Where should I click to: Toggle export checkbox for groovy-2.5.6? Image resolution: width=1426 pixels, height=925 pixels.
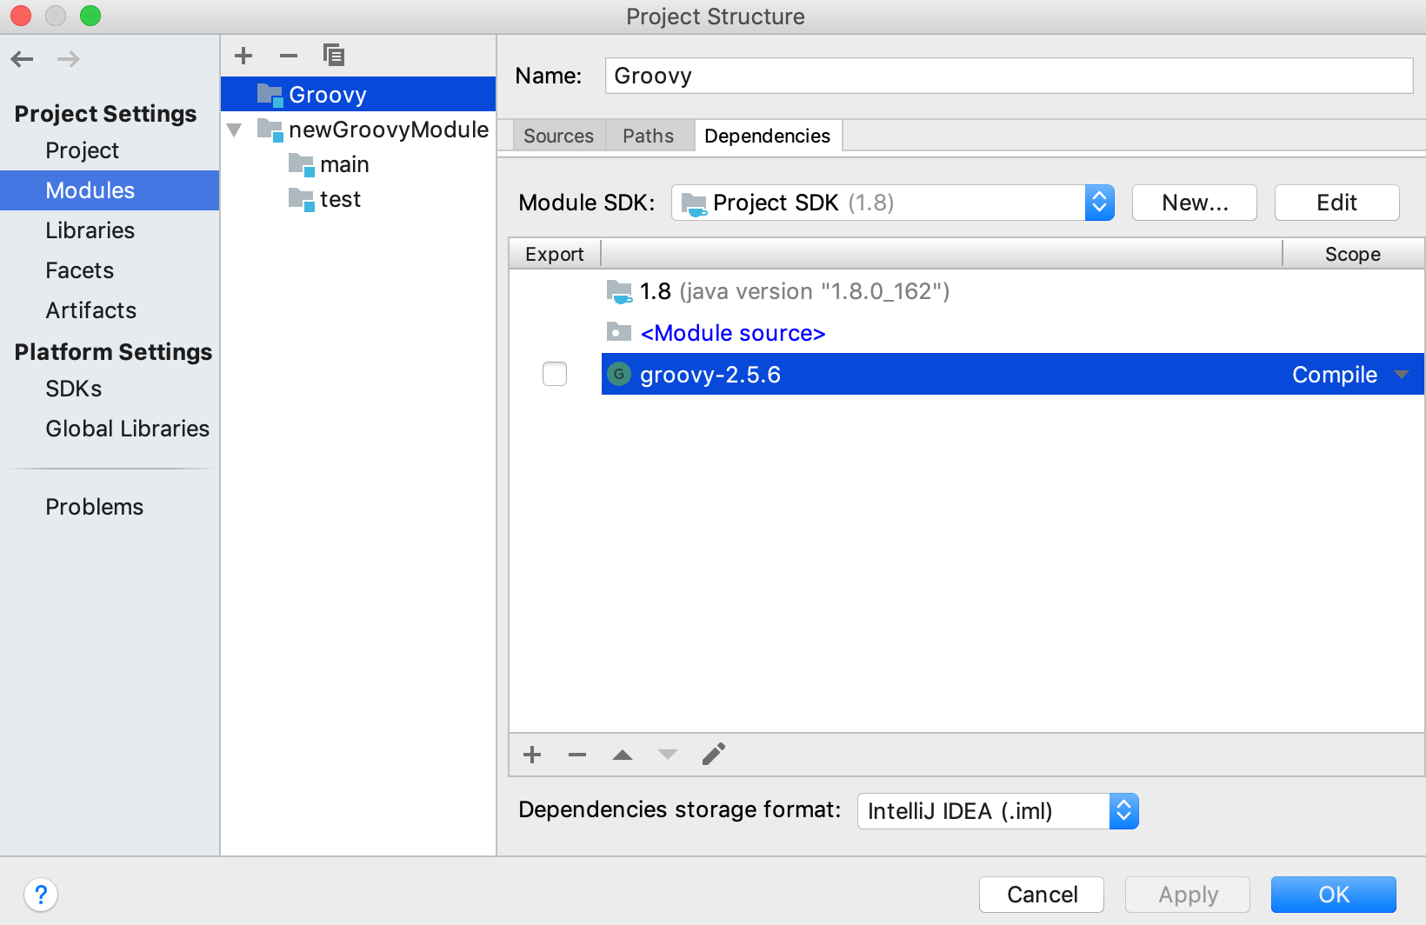(x=555, y=374)
